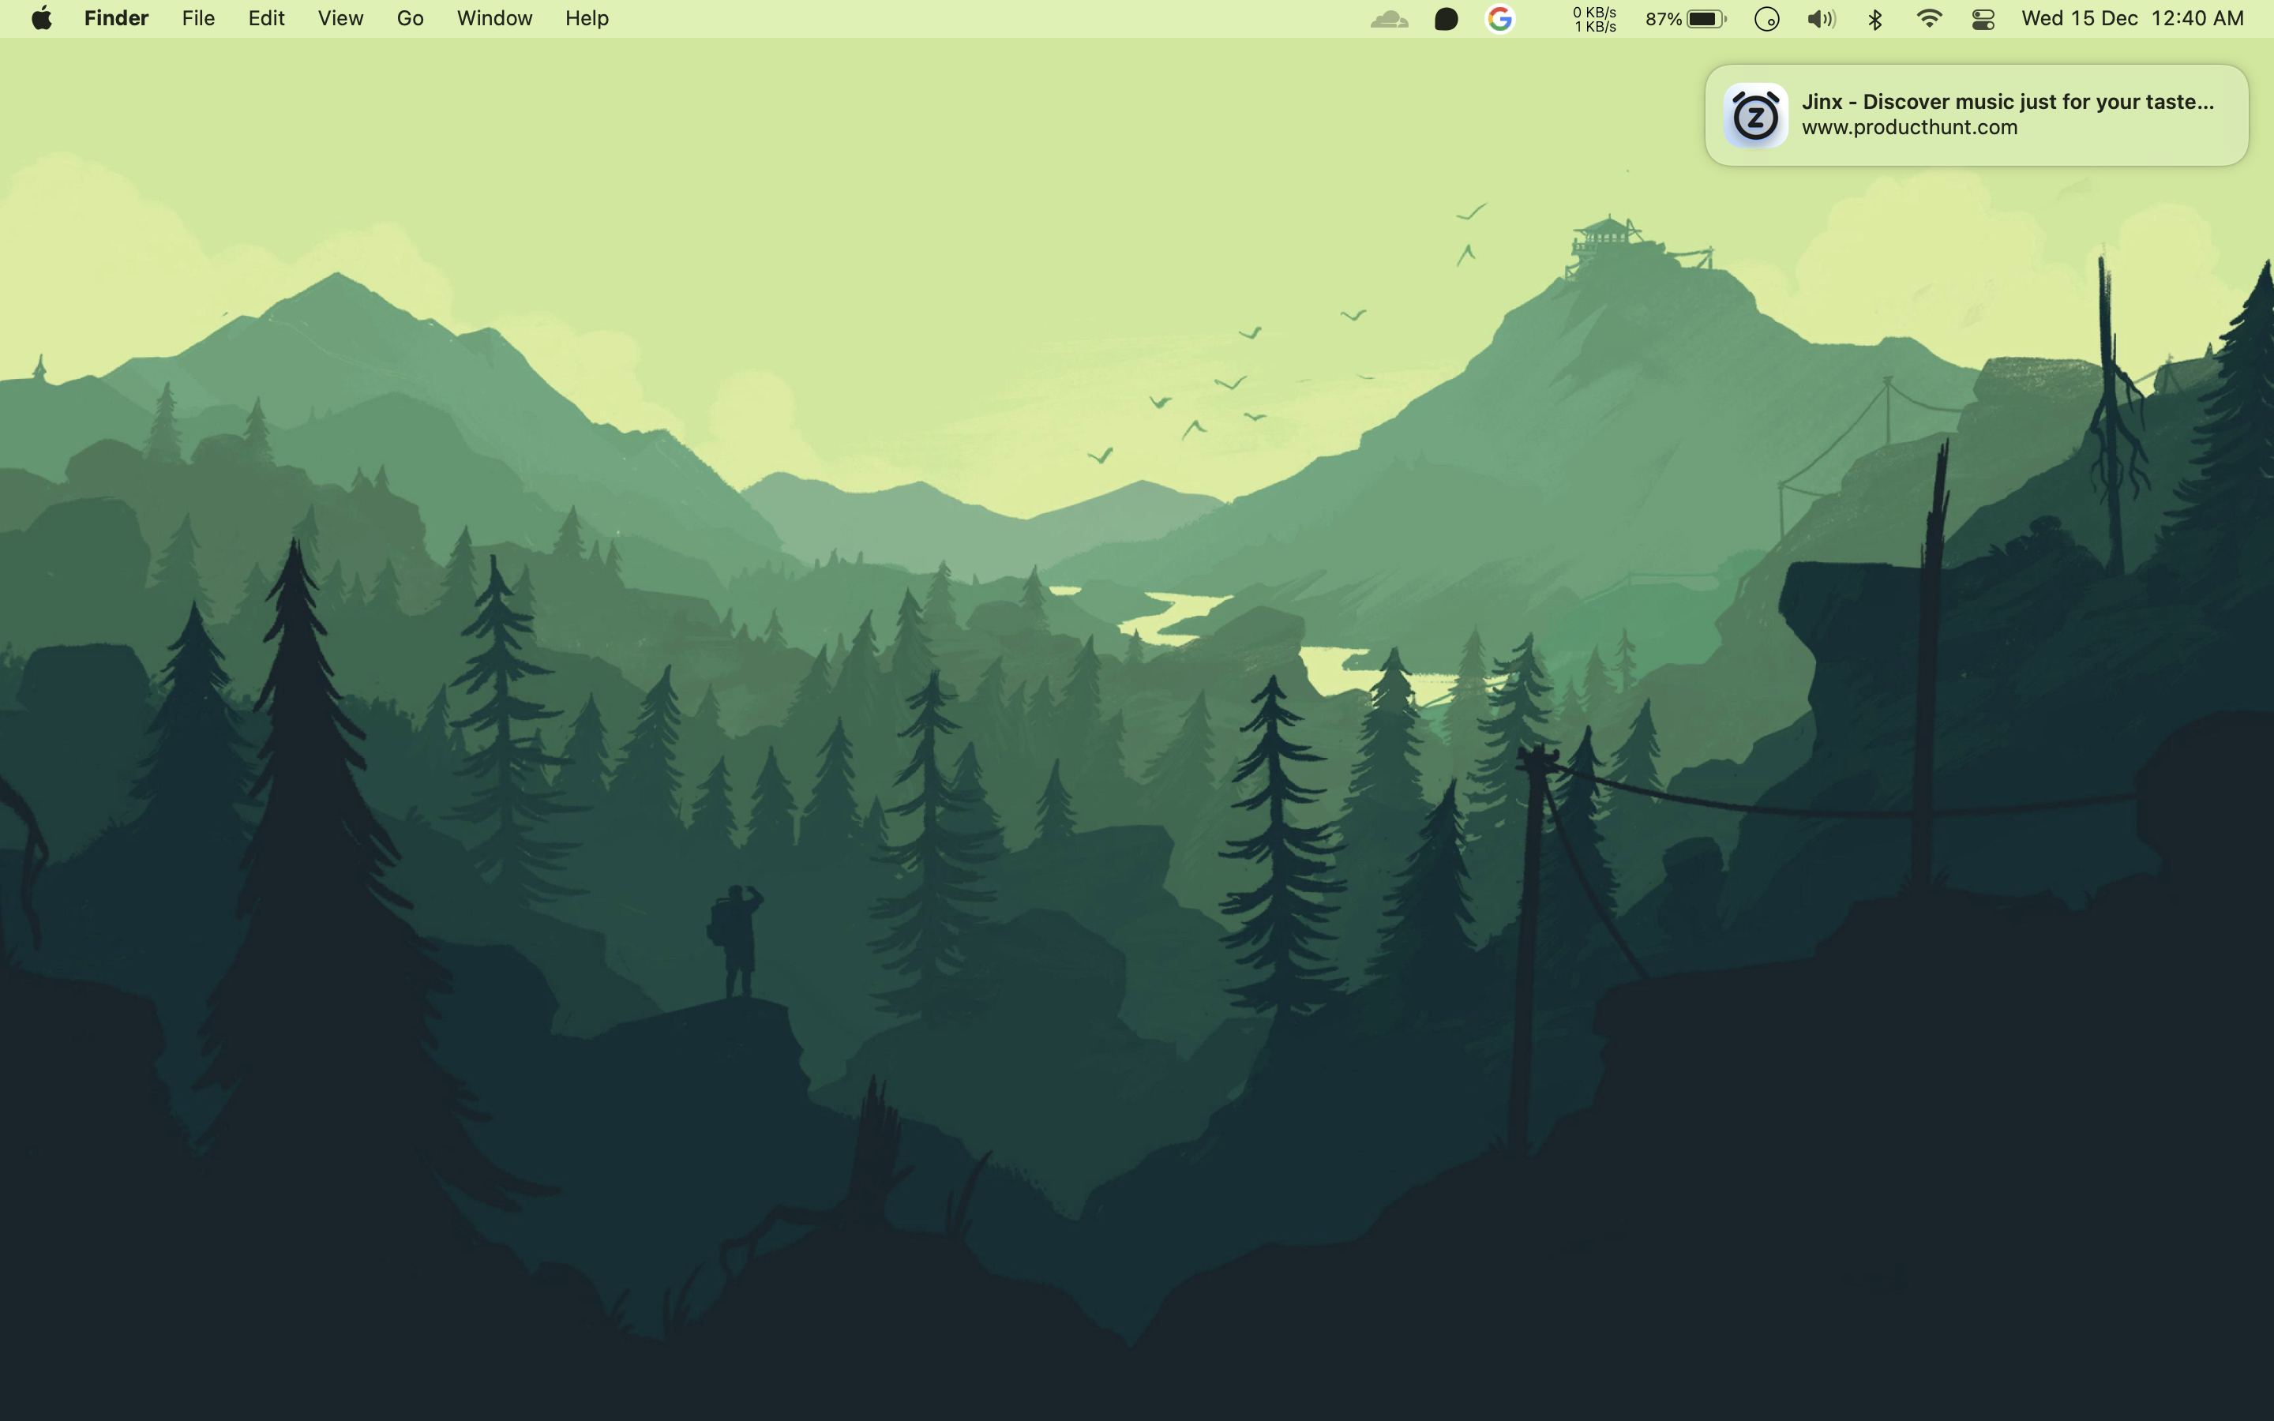This screenshot has width=2274, height=1421.
Task: Click the Cloudflare cloud menu bar icon
Action: click(1389, 19)
